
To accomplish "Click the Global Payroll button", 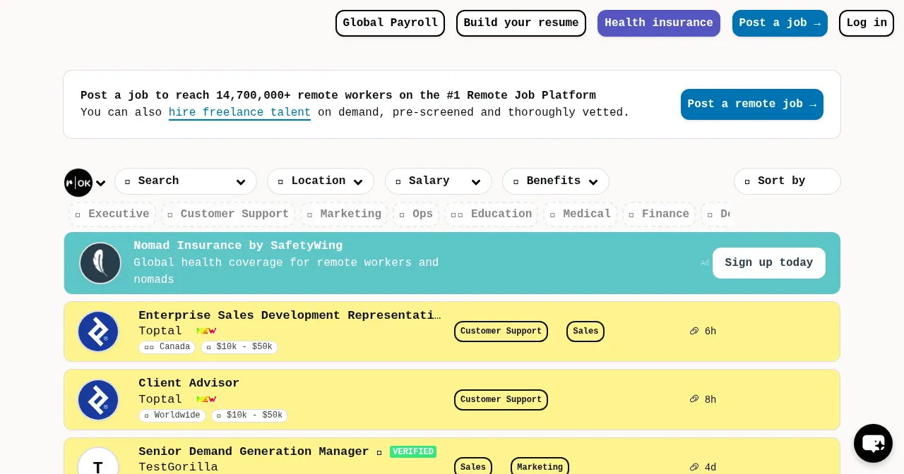I will pos(390,23).
